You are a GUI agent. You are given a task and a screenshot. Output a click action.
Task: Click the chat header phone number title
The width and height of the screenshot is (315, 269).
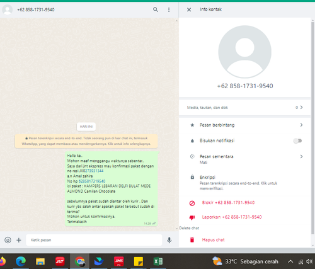[x=36, y=9]
